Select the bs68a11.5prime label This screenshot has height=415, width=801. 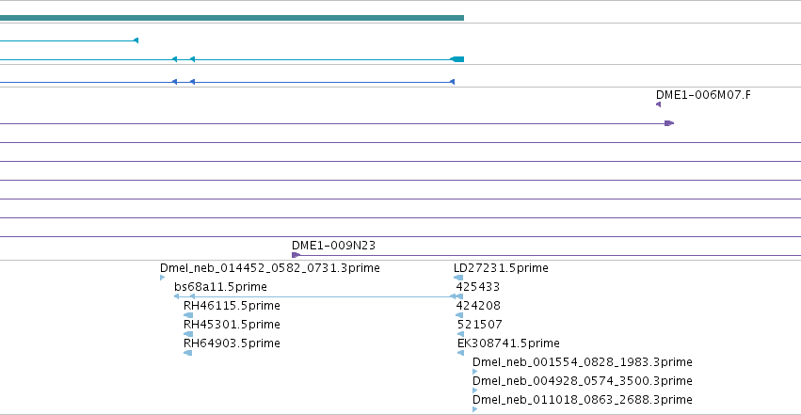coord(220,287)
